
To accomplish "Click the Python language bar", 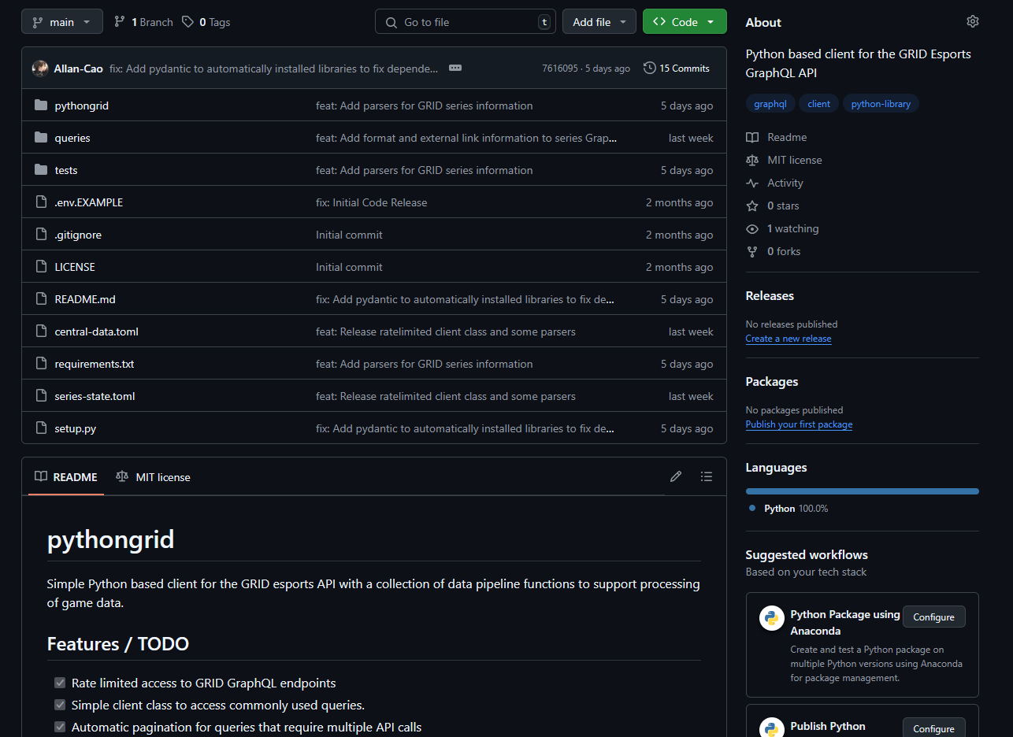I will [x=863, y=491].
